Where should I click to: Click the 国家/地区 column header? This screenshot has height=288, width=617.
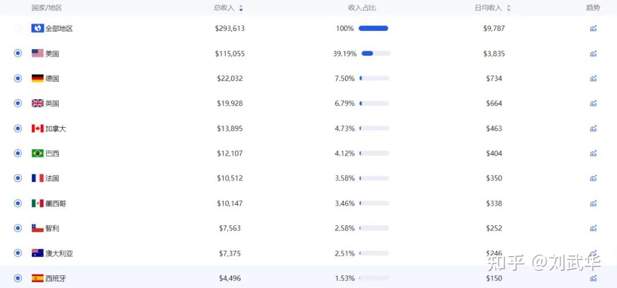(46, 8)
